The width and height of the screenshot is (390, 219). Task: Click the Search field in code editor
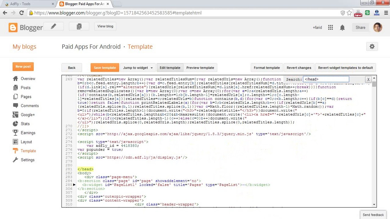click(x=326, y=79)
